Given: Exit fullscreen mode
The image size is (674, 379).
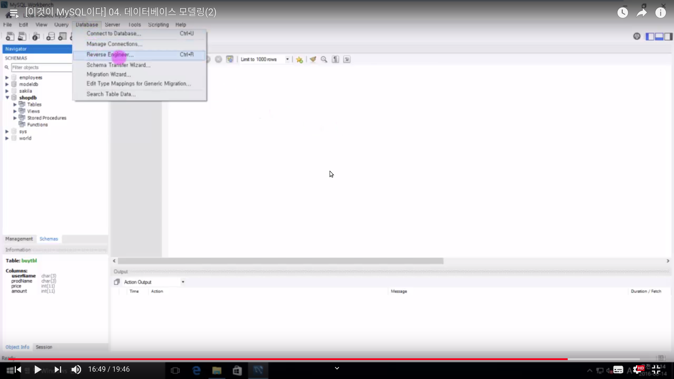Looking at the screenshot, I should coord(656,370).
